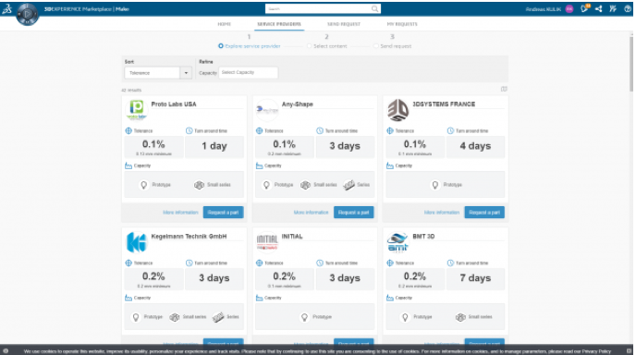The height and width of the screenshot is (355, 636).
Task: Click the 3DSYSTEMS FRANCE logo
Action: (x=397, y=110)
